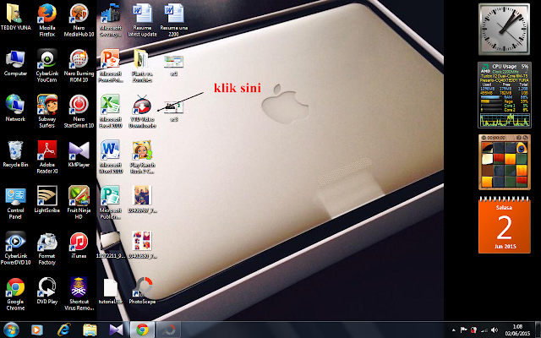The image size is (541, 338).
Task: Launch Google Chrome desktop shortcut
Action: 15,294
